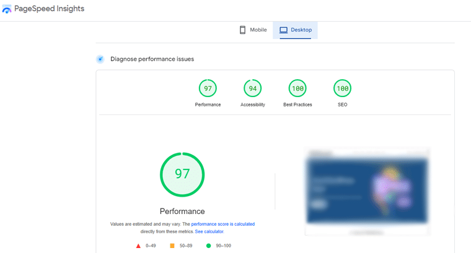Click the blurred page screenshot thumbnail
The image size is (471, 253).
point(368,191)
